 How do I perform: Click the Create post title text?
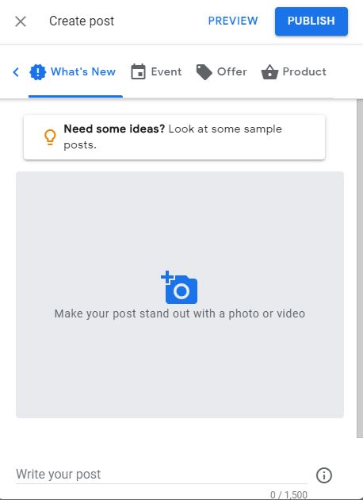click(x=82, y=21)
